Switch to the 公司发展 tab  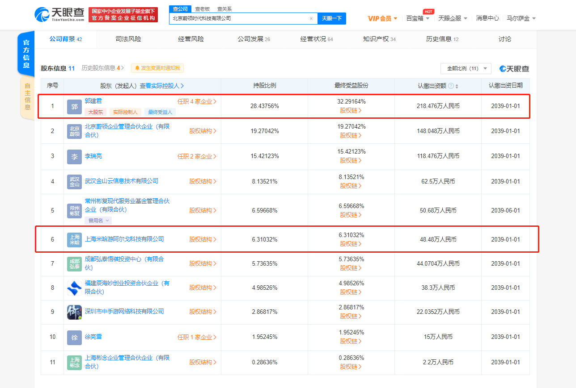pos(254,39)
